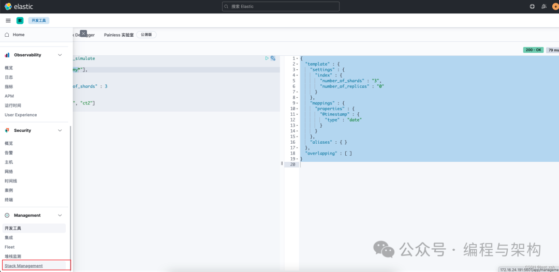This screenshot has height=272, width=559.
Task: Collapse the Observability section
Action: 60,55
